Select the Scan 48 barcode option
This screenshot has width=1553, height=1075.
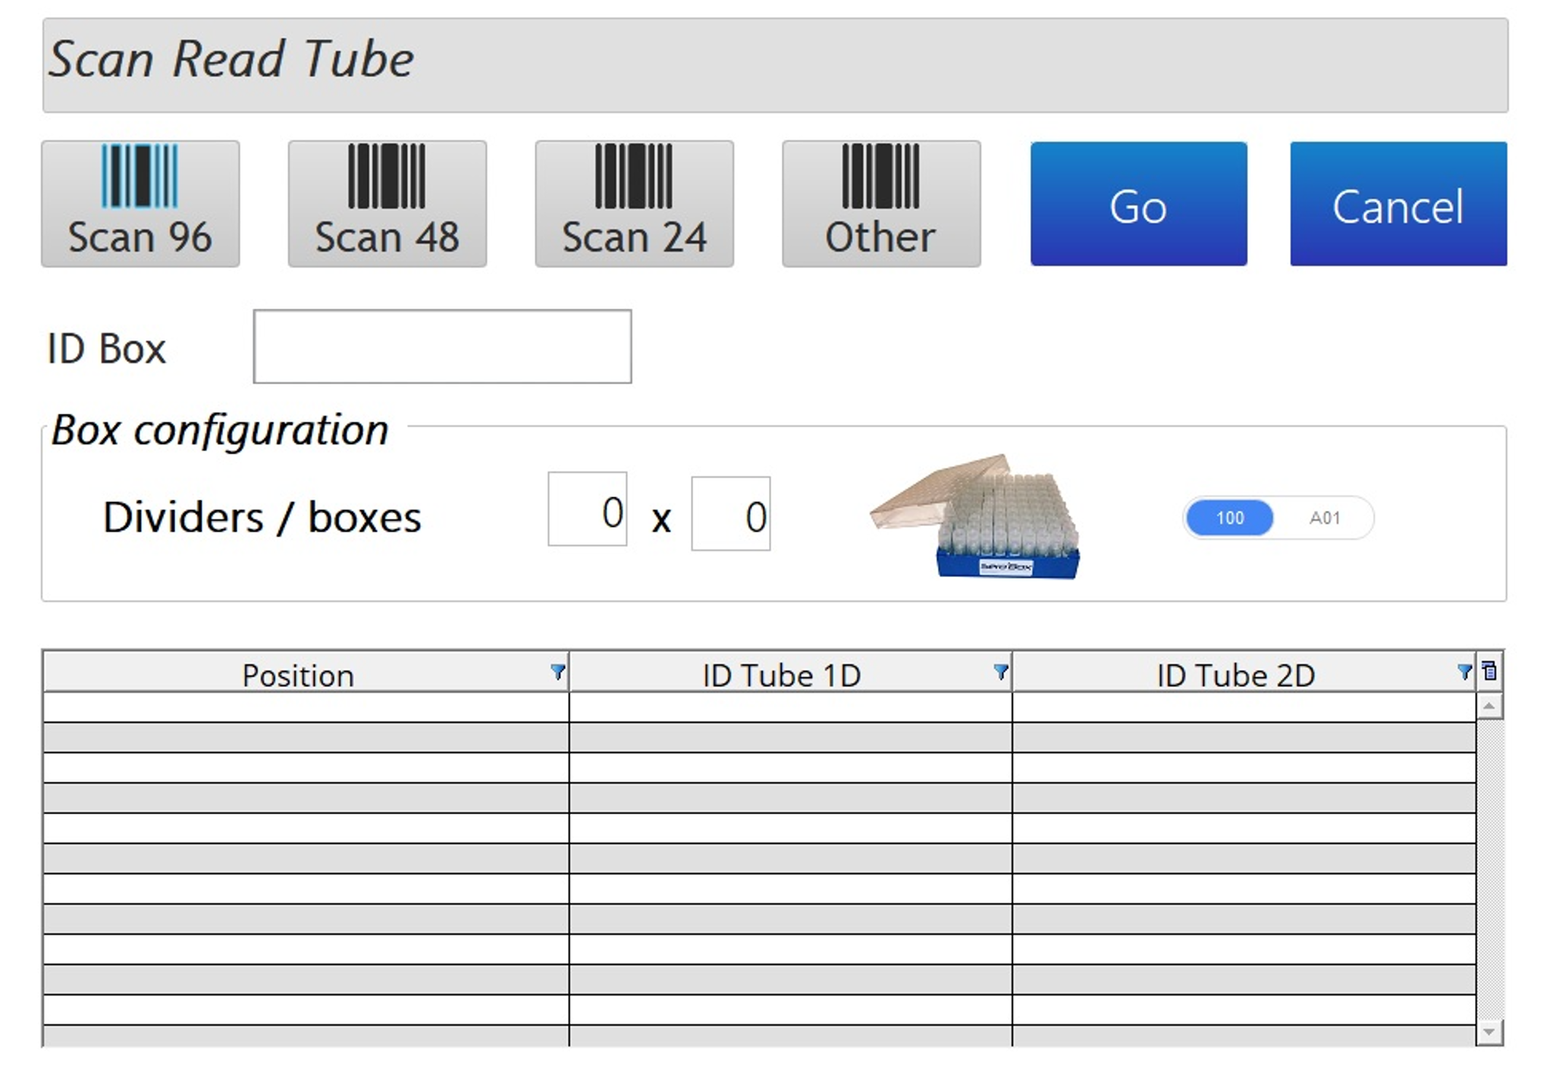(387, 203)
